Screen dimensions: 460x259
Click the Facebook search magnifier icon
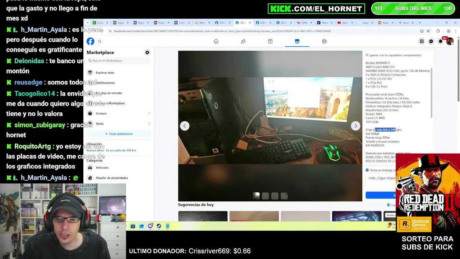pos(100,41)
